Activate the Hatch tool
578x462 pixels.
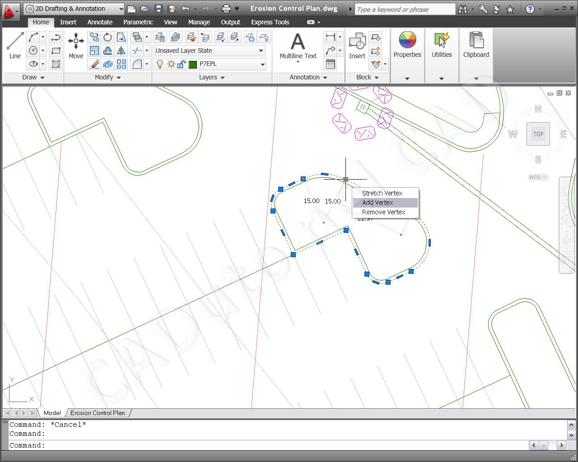[56, 64]
